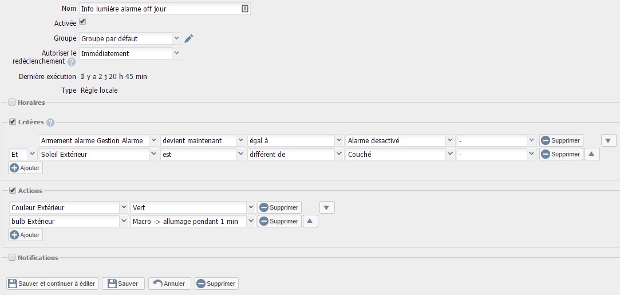The height and width of the screenshot is (295, 620).
Task: Click the help icon next to Critères
Action: [50, 122]
